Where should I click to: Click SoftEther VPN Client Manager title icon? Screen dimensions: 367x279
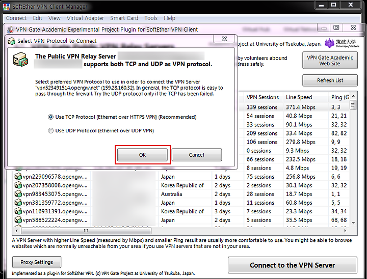[x=6, y=7]
